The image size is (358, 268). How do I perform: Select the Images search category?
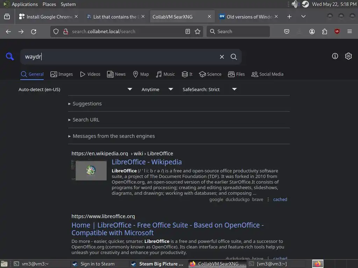pos(62,74)
